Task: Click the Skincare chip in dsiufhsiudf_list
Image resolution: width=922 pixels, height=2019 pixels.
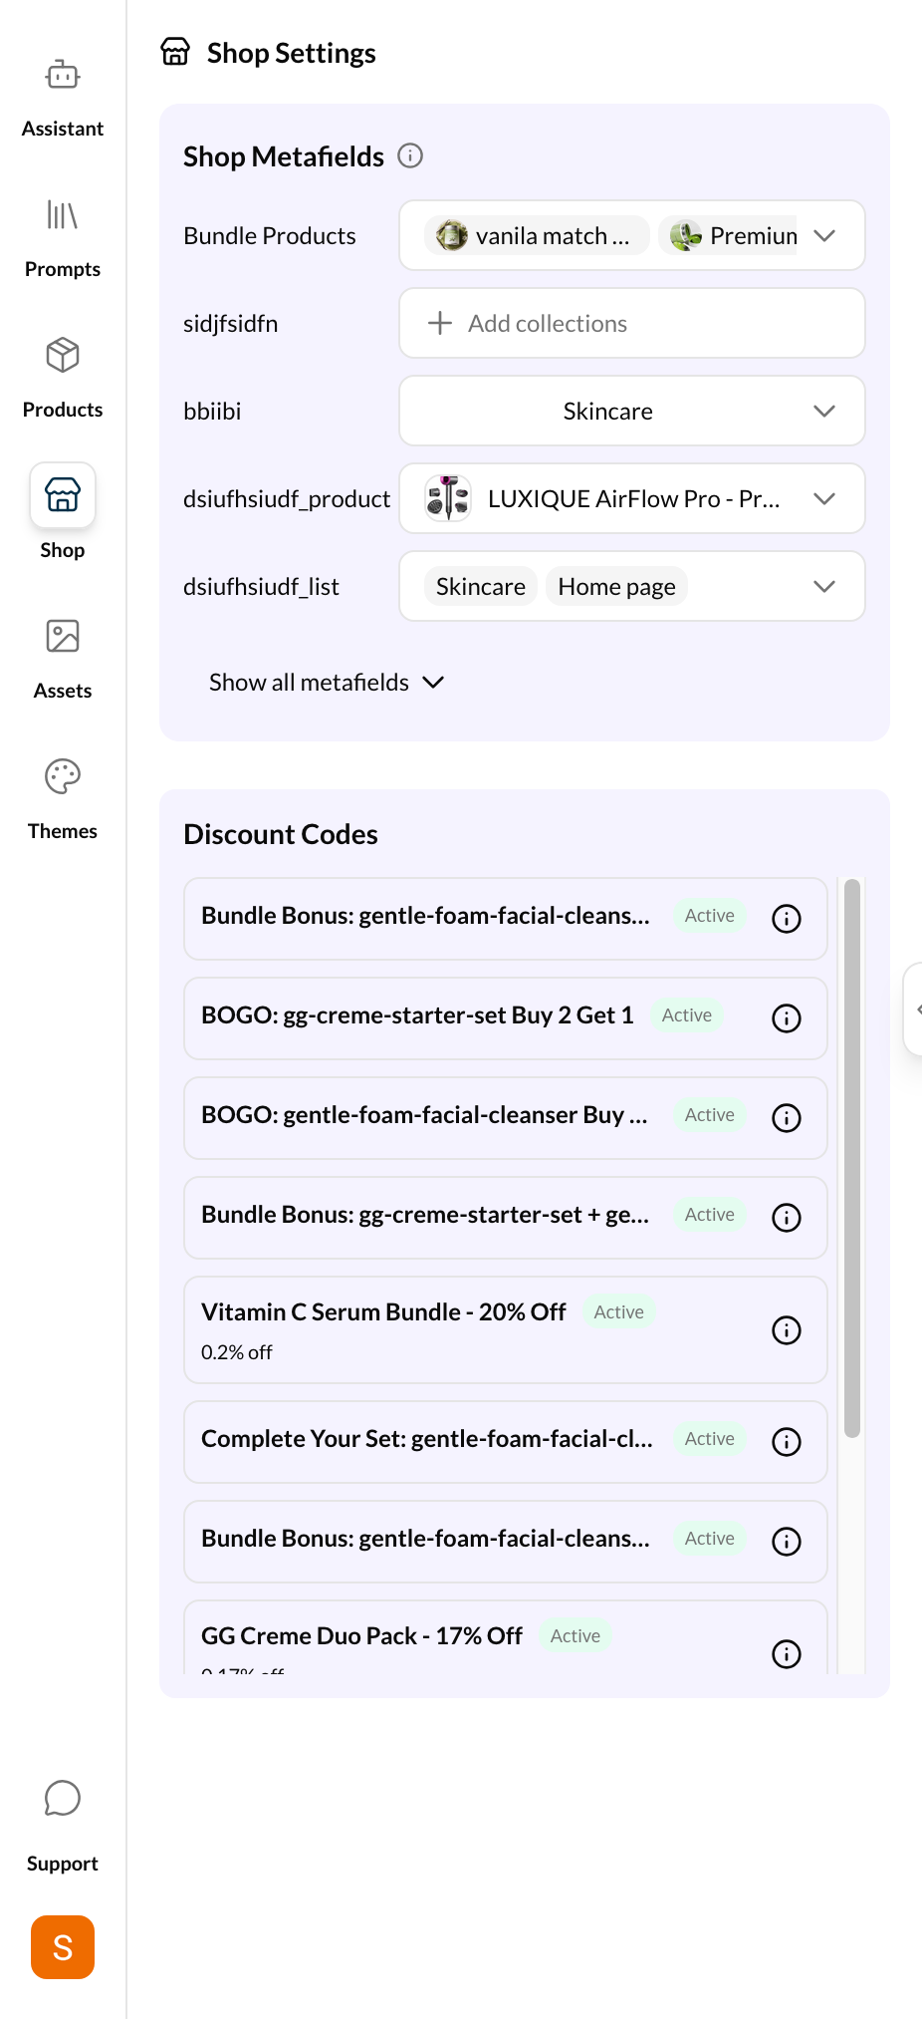Action: pyautogui.click(x=481, y=586)
